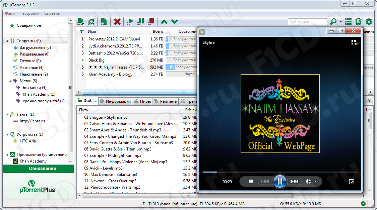
Task: Move torrent up in queue
Action: click(x=164, y=22)
